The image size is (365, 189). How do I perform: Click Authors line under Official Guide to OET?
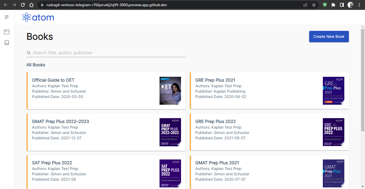pyautogui.click(x=55, y=86)
